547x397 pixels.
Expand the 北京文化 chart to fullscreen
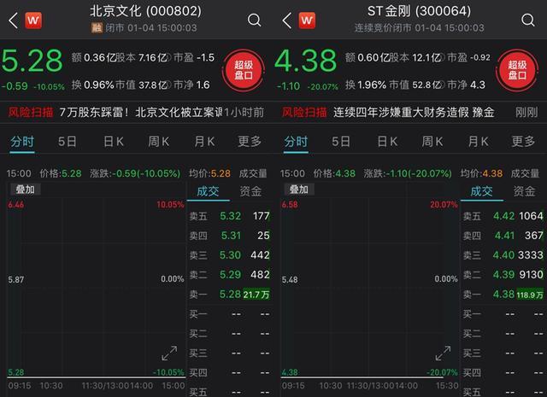click(169, 353)
